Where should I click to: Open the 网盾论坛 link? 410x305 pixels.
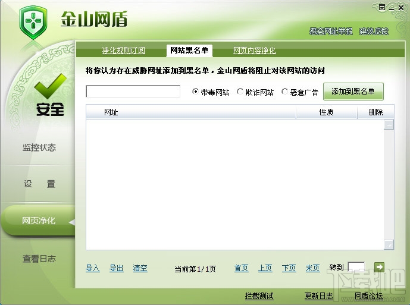369,296
